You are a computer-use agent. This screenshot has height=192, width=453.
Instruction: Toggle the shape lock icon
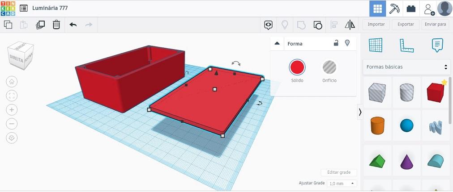336,43
